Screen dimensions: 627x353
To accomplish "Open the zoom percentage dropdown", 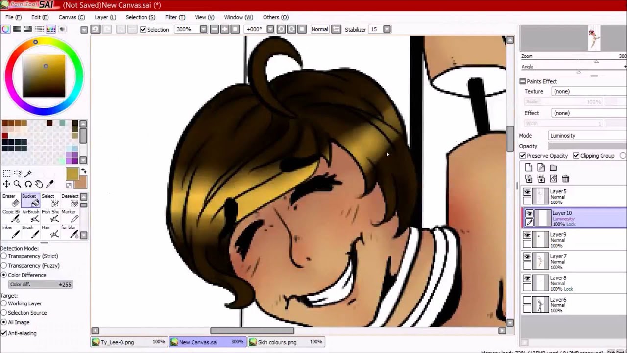I will 203,29.
